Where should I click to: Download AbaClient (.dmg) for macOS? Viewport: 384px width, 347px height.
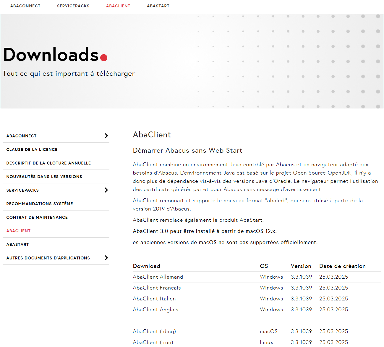pyautogui.click(x=154, y=331)
